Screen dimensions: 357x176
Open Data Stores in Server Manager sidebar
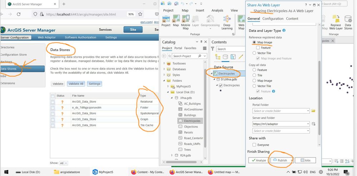pyautogui.click(x=22, y=69)
